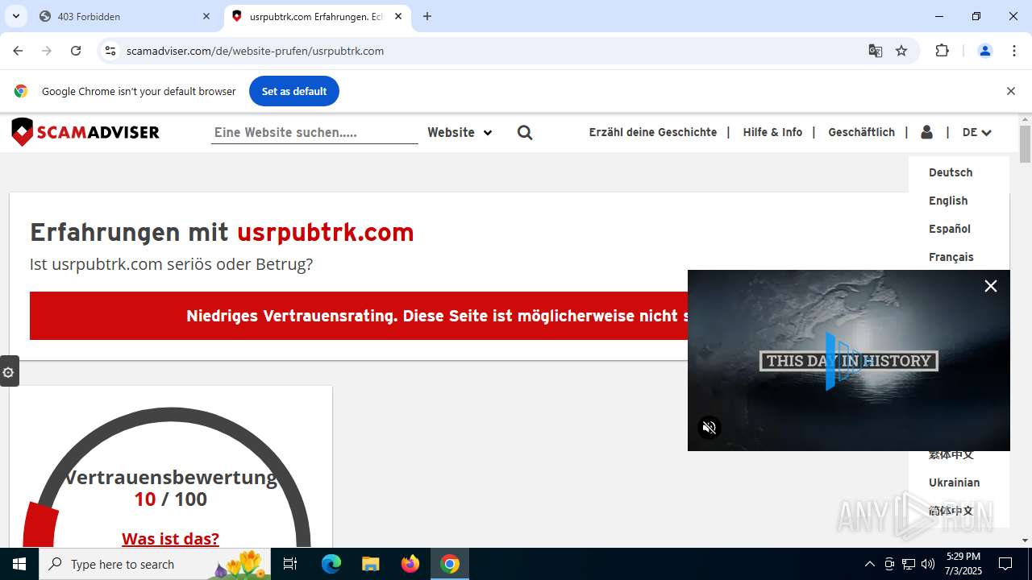Reload the current page
This screenshot has width=1032, height=580.
pyautogui.click(x=76, y=51)
